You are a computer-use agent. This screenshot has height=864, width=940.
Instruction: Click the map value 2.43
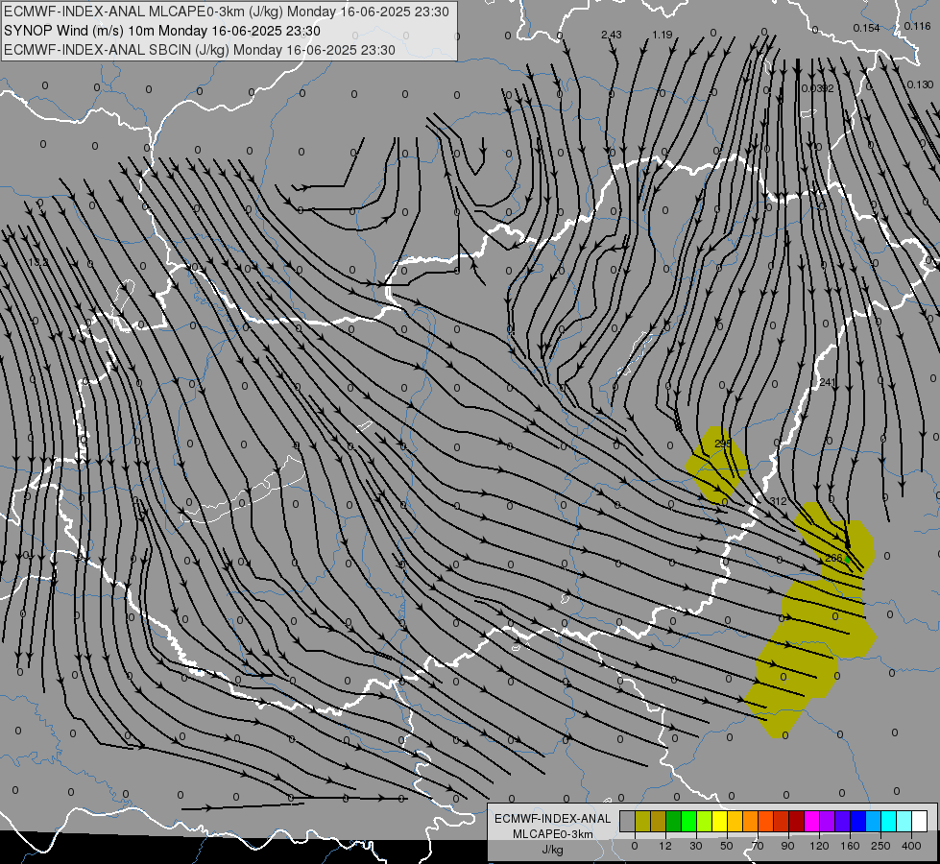pyautogui.click(x=611, y=35)
